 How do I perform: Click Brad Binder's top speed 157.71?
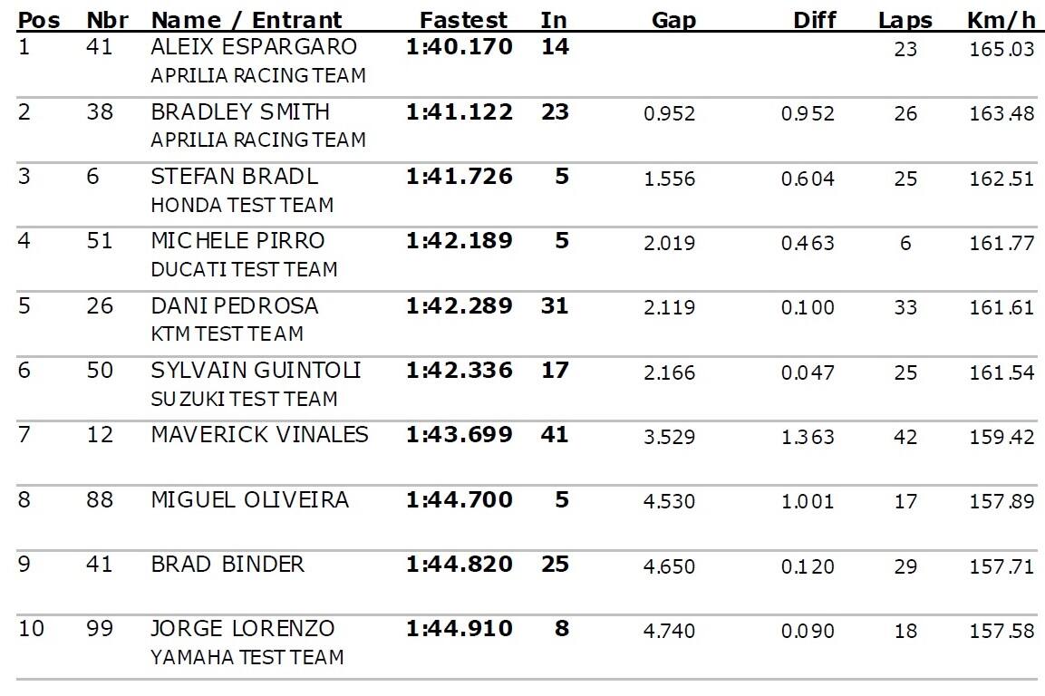coord(1001,566)
